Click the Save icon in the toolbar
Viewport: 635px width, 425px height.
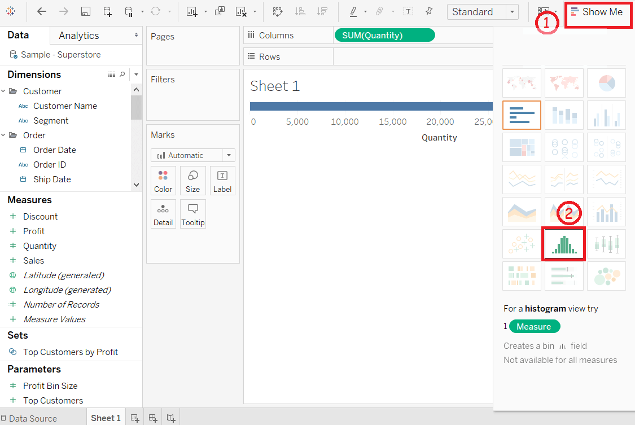85,11
